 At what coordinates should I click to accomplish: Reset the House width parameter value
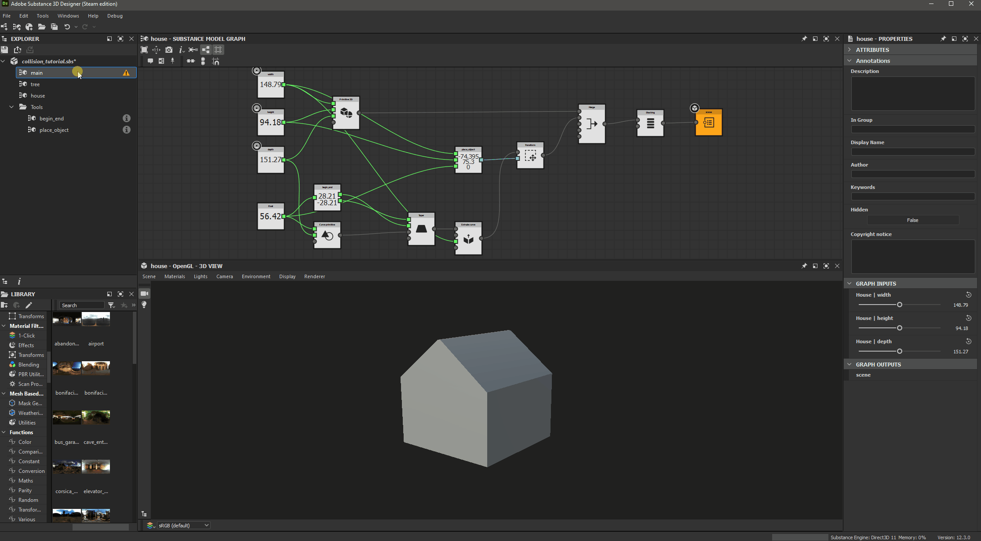click(969, 294)
